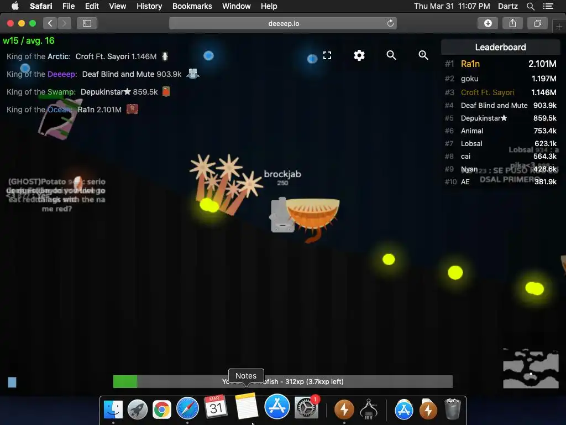Open System Preferences with badge
Viewport: 566px width, 425px height.
pos(307,407)
